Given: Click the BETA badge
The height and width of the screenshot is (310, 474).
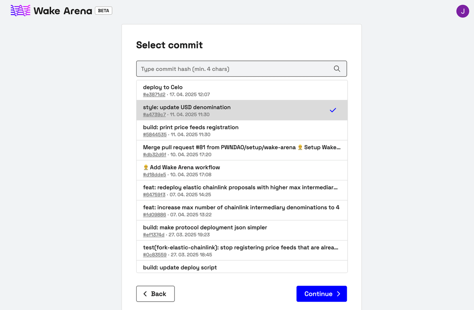Looking at the screenshot, I should pyautogui.click(x=103, y=11).
